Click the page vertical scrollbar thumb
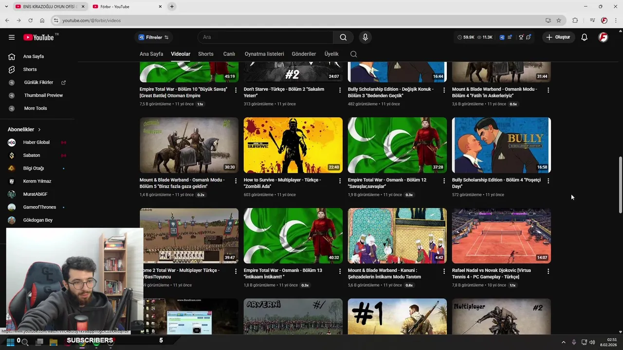623x350 pixels. 620,185
